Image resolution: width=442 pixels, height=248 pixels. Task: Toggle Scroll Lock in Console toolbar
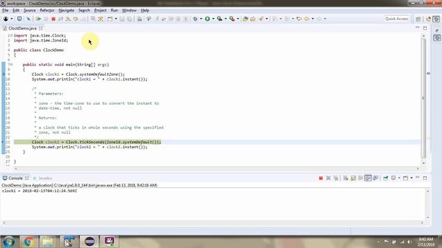tap(353, 178)
